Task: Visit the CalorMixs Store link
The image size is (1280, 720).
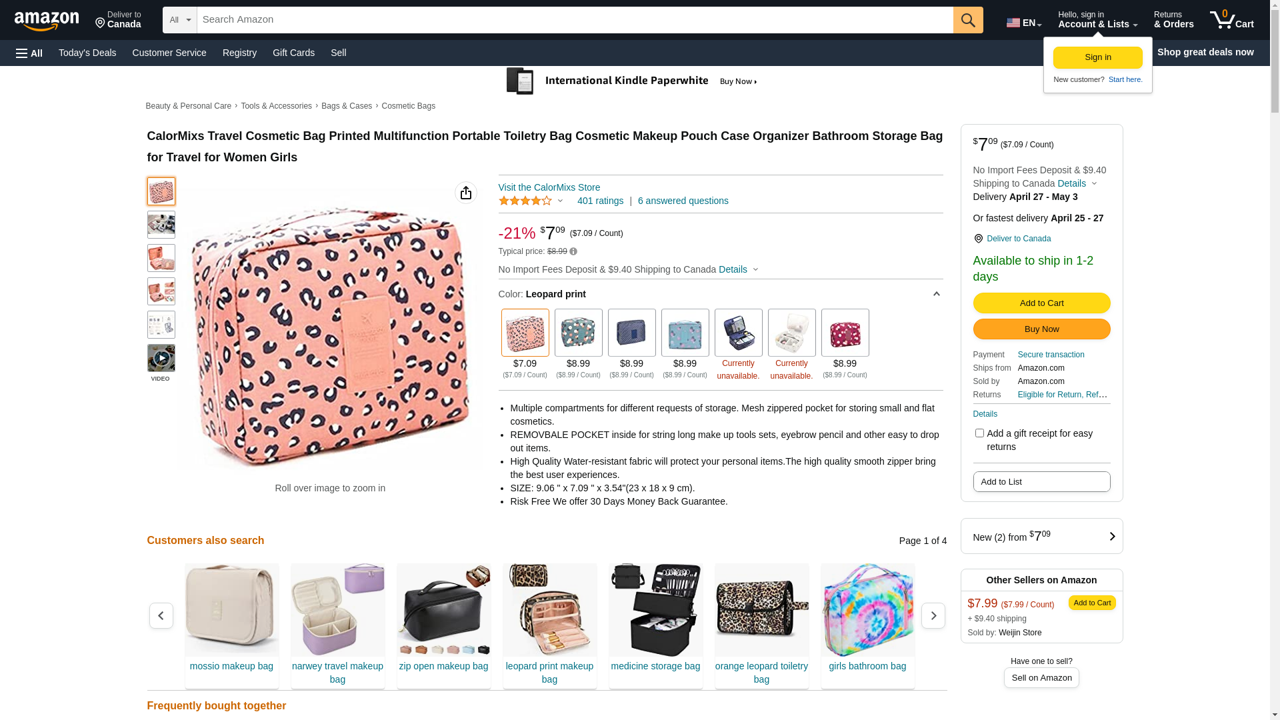Action: coord(549,187)
